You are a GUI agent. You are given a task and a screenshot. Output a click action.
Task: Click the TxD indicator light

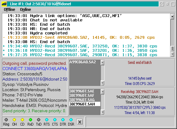tap(39, 120)
